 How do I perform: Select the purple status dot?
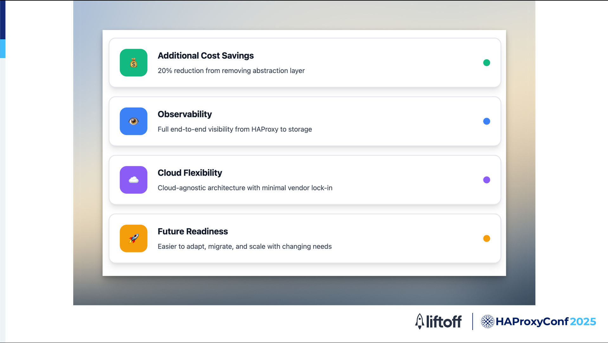tap(487, 180)
